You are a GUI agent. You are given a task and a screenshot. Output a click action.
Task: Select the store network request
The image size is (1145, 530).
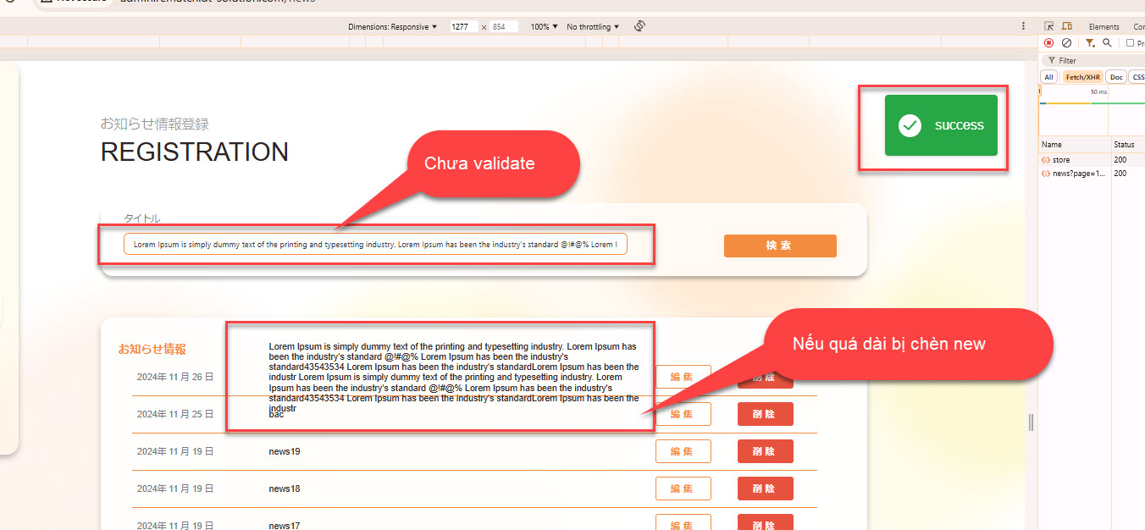click(1061, 160)
